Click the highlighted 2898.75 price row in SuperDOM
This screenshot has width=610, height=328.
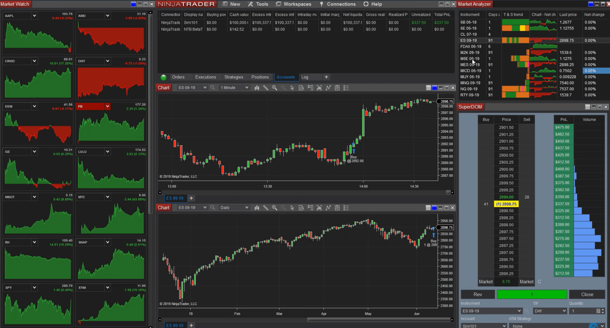pos(506,204)
